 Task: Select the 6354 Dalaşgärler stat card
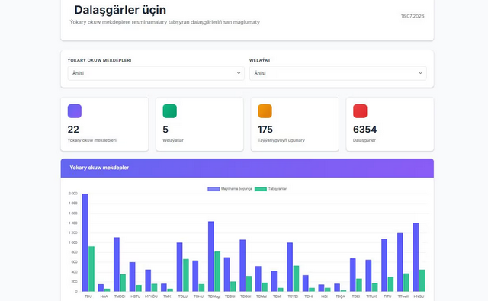(390, 124)
